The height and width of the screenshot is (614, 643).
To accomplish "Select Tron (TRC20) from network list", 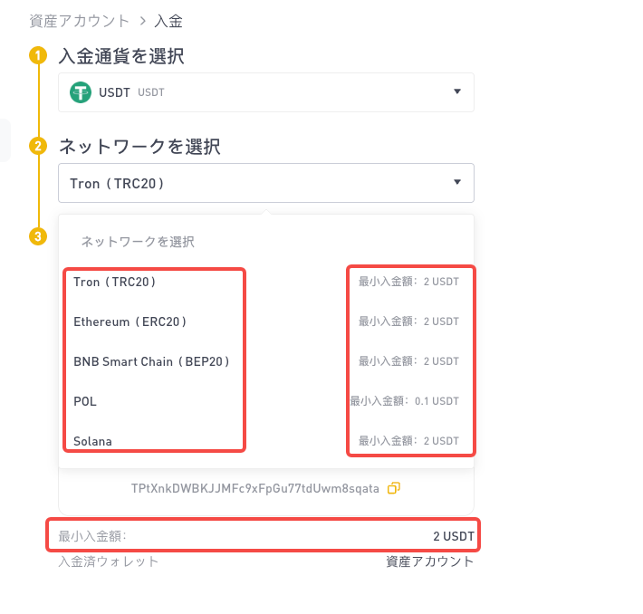I will click(x=114, y=283).
